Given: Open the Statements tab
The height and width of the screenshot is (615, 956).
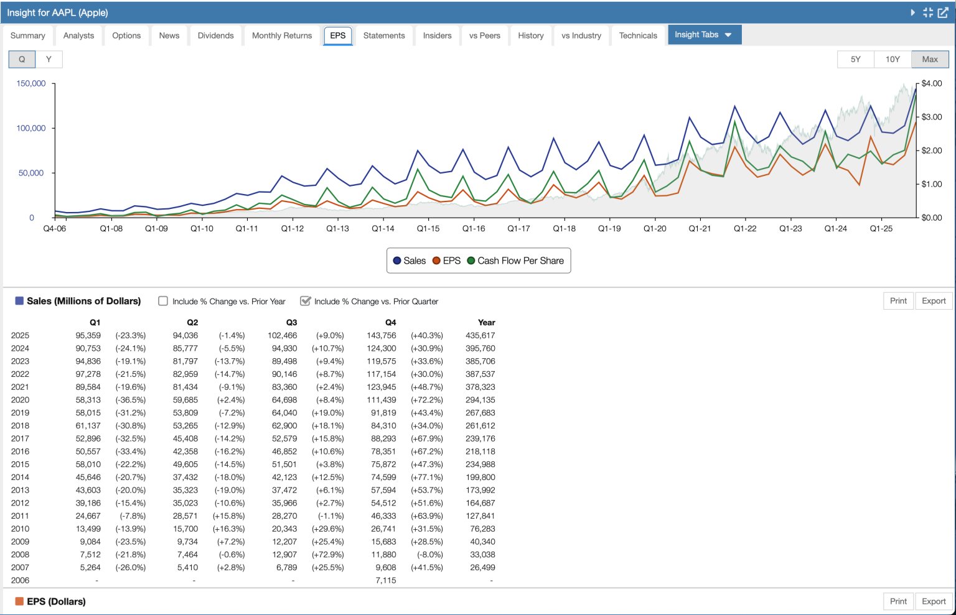Looking at the screenshot, I should (x=384, y=35).
